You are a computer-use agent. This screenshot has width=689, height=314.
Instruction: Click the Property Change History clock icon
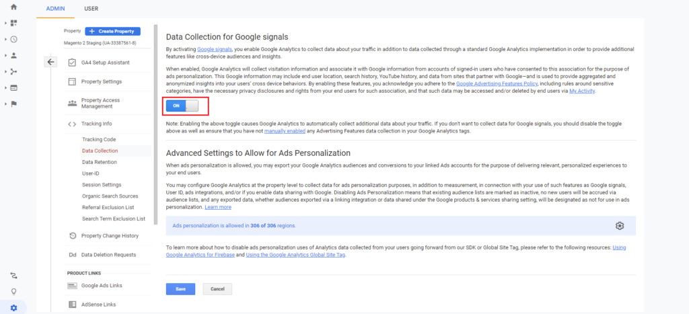73,236
